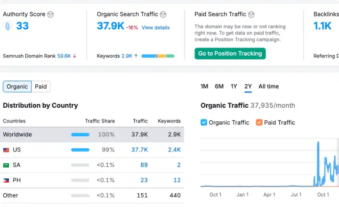Viewport: 339px width, 207px height.
Task: Select the Worldwide row in country table
Action: pos(92,135)
